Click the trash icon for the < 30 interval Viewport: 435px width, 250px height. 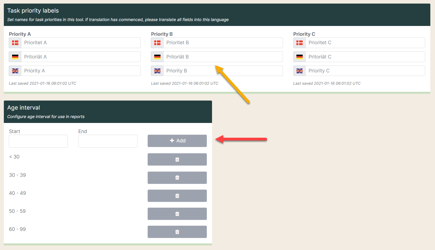177,159
